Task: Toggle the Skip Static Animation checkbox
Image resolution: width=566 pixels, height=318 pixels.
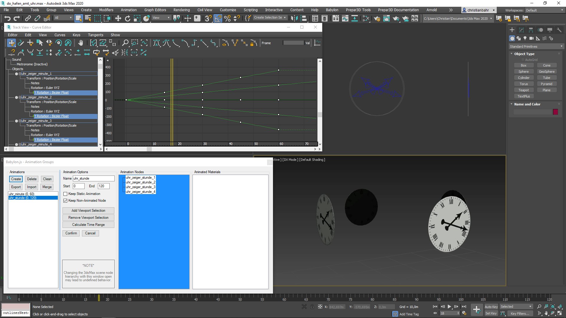Action: 65,194
